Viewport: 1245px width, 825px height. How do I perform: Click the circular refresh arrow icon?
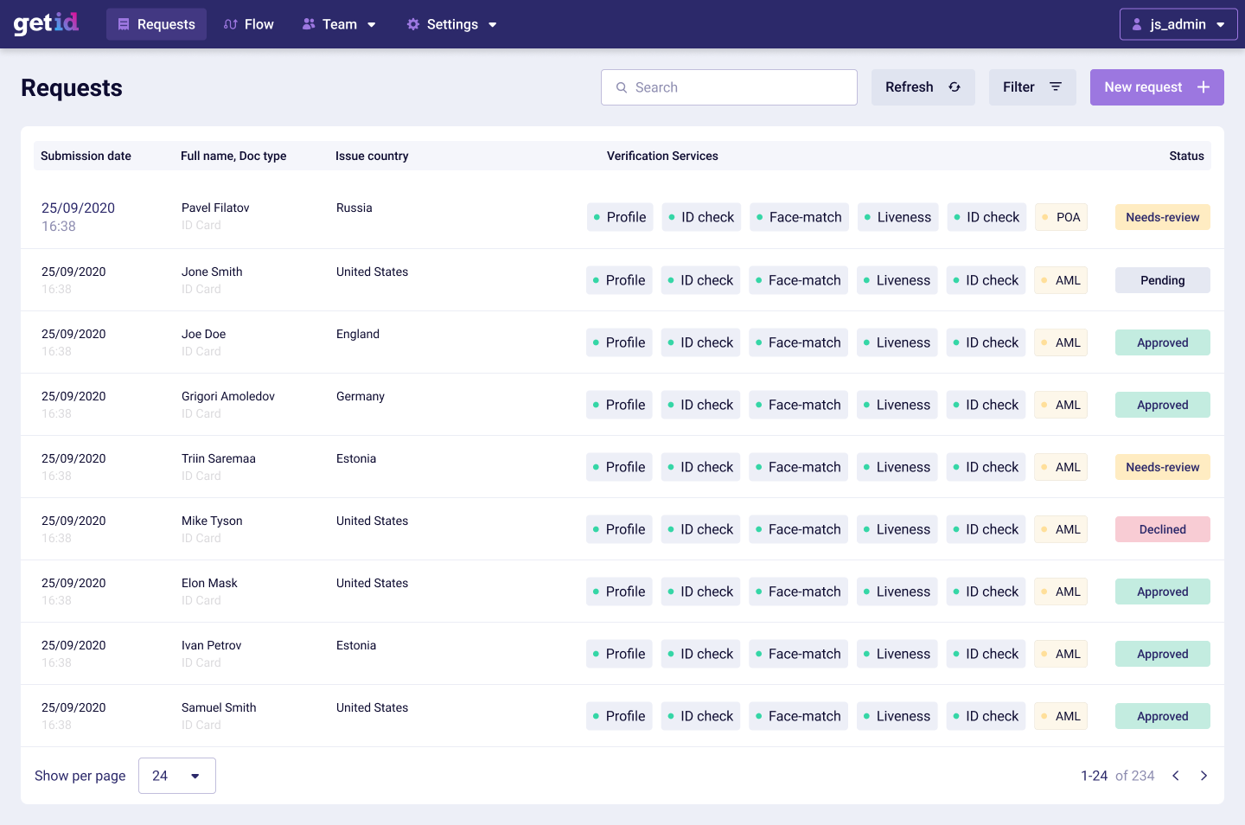[954, 86]
